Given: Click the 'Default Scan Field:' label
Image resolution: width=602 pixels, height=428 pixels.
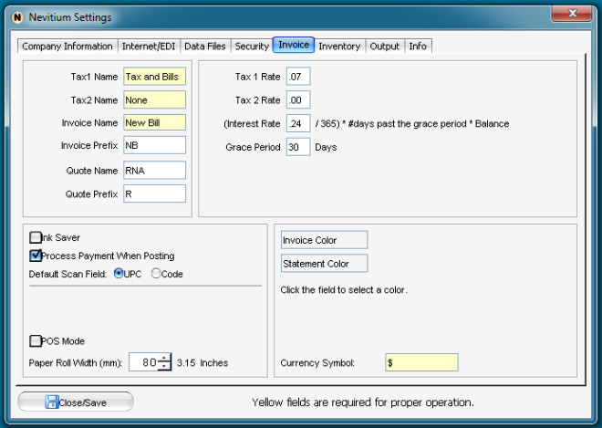Looking at the screenshot, I should click(67, 274).
